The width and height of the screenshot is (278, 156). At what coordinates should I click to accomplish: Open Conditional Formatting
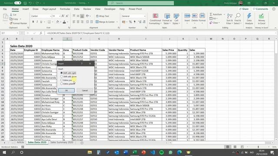pos(156,19)
